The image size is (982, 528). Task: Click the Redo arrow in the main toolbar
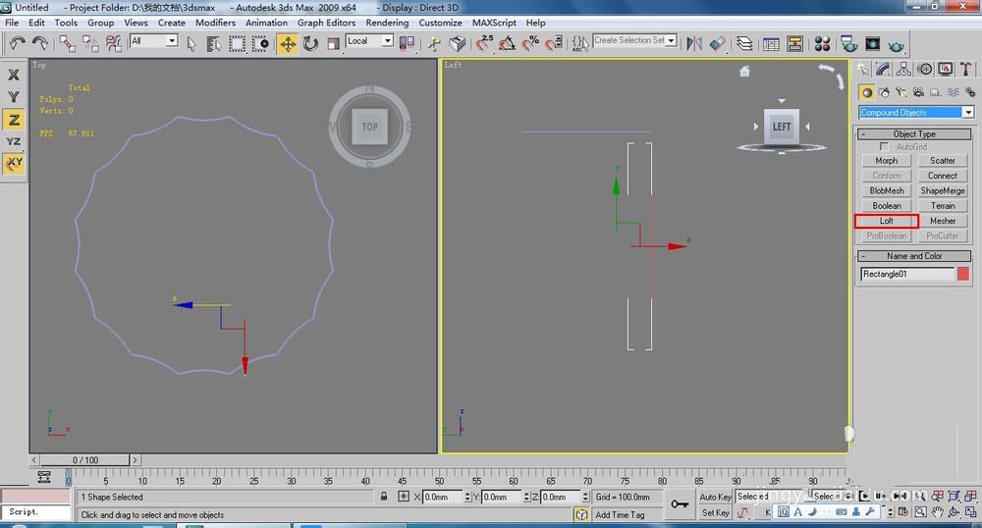click(40, 43)
